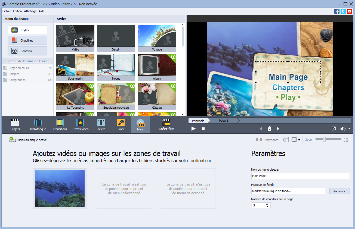This screenshot has width=355, height=229.
Task: Open the Projets section
Action: pyautogui.click(x=15, y=125)
